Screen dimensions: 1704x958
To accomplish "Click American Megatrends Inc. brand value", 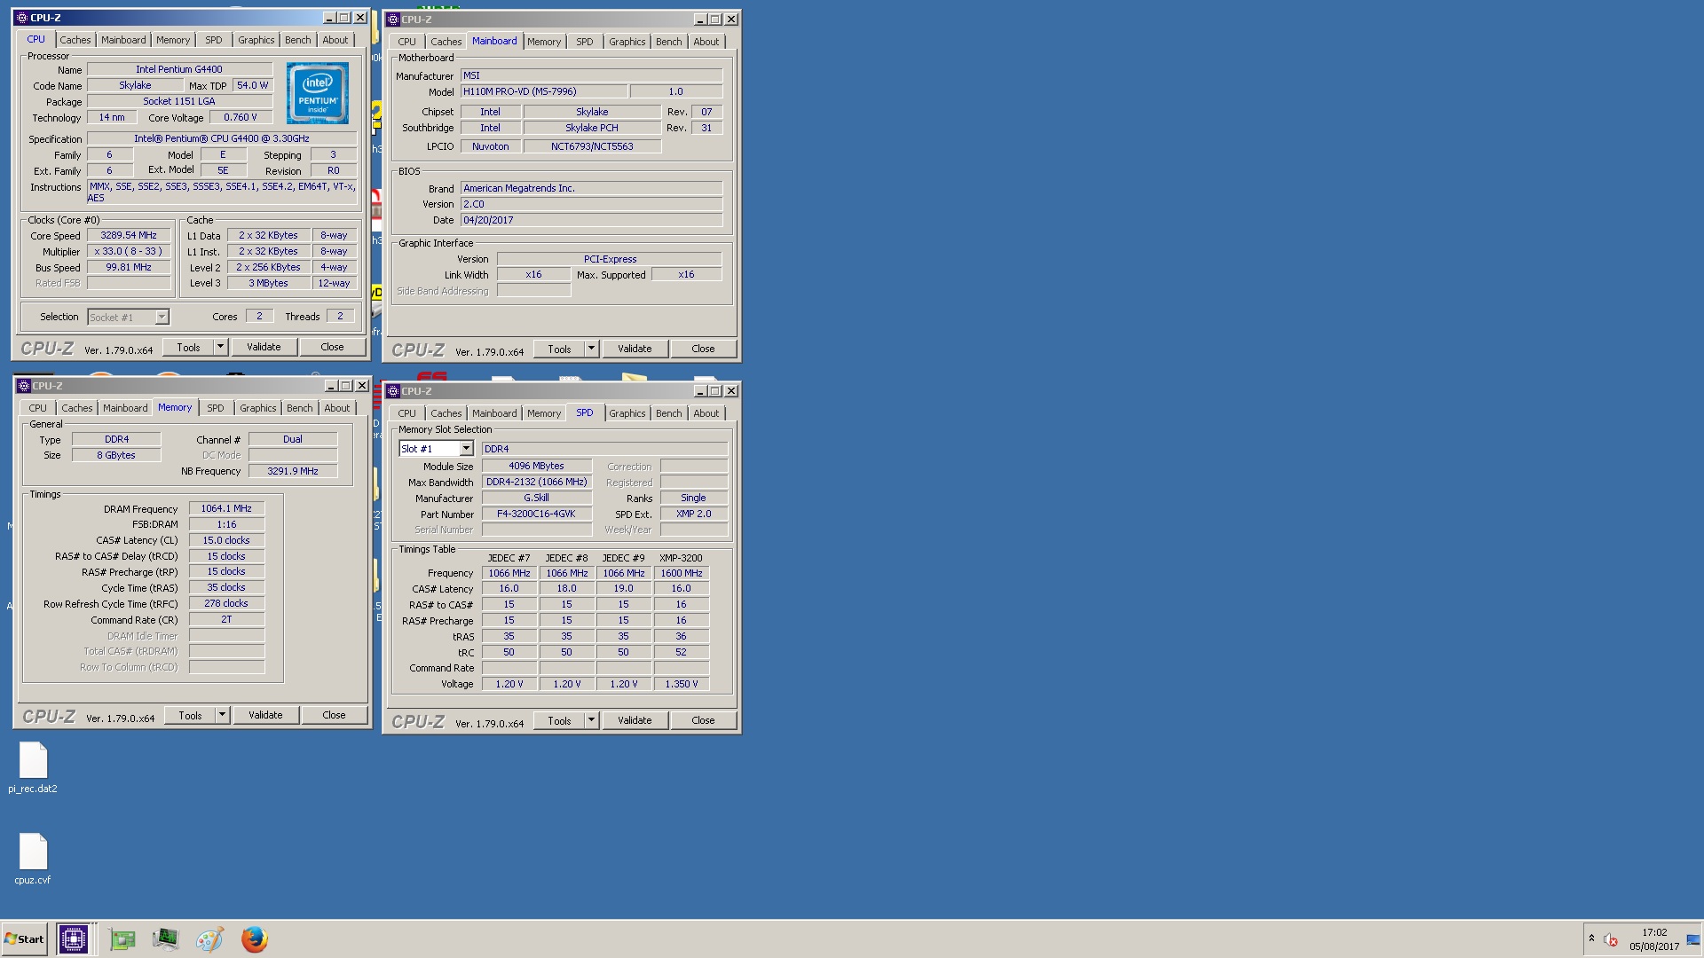I will coord(591,188).
